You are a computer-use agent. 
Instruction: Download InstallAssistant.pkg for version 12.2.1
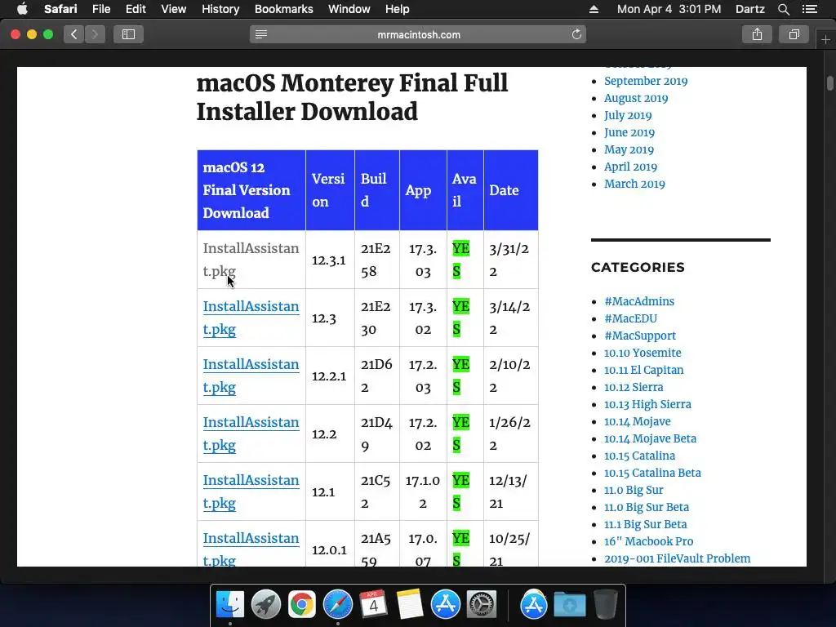251,376
